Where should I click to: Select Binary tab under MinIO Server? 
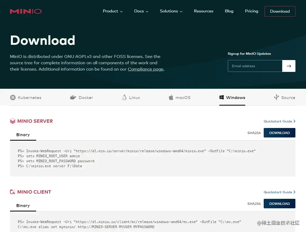(23, 135)
